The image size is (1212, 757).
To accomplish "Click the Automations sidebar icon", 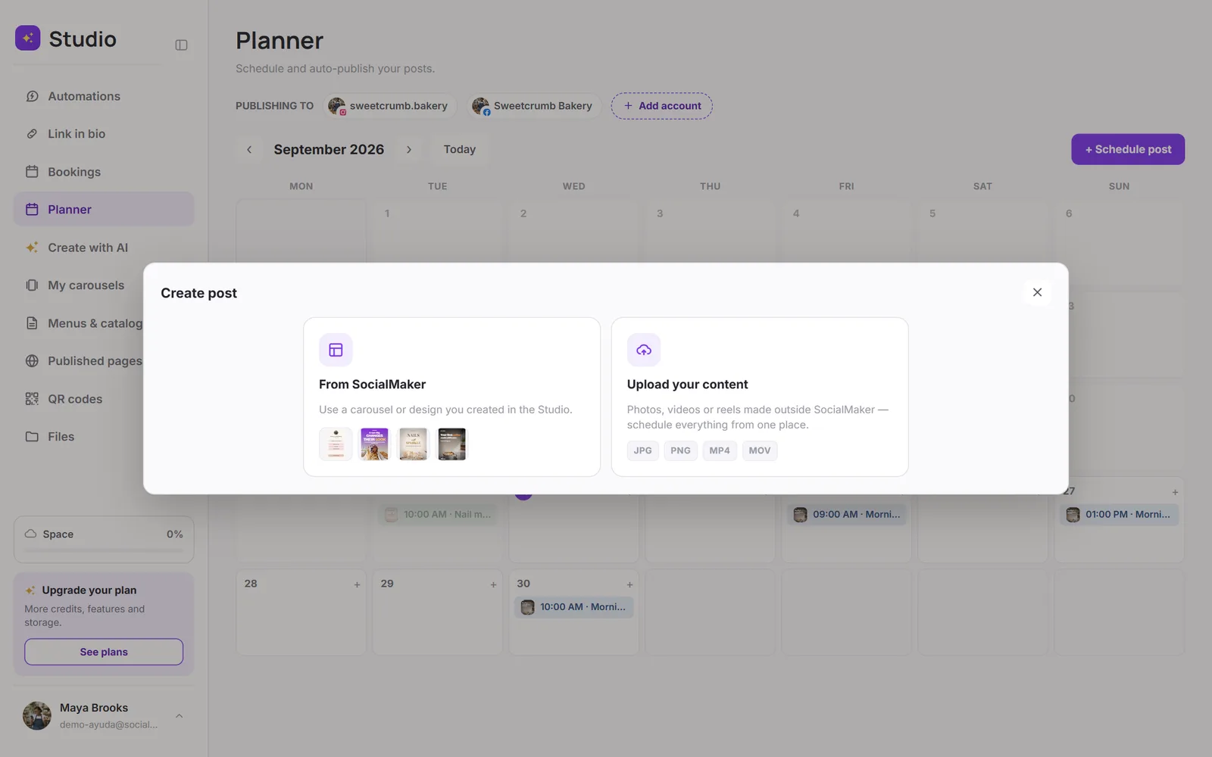I will [32, 96].
